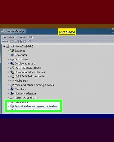Click the Mice and pointing devices icon
The height and width of the screenshot is (142, 114).
(x=12, y=85)
